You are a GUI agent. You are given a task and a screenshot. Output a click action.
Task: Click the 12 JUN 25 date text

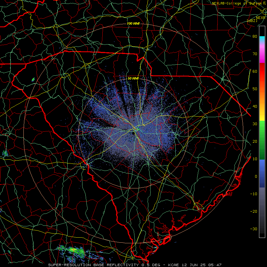(194, 265)
